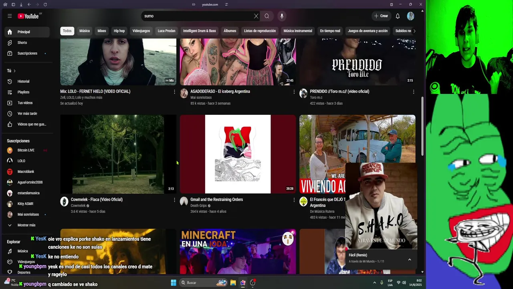Viewport: 513px width, 289px height.
Task: Select Juegos de aventura y acción chip
Action: [x=368, y=31]
